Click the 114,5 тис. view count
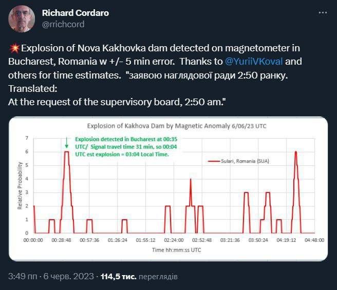Screen dimensions: 337x290 pyautogui.click(x=118, y=277)
